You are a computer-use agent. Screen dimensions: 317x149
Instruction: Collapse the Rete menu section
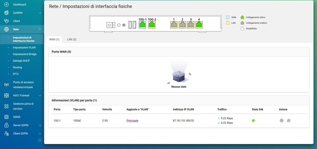coord(40,29)
